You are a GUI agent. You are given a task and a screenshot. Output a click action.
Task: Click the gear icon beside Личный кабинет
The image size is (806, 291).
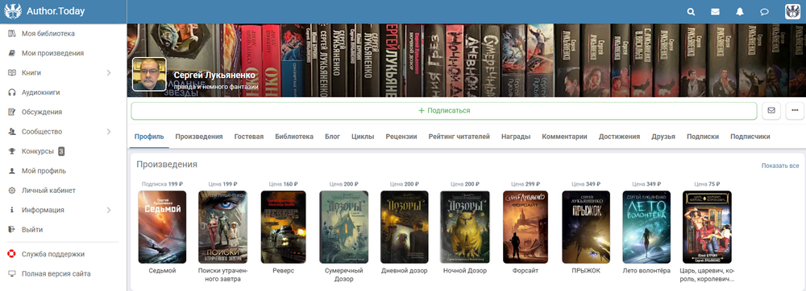click(x=11, y=191)
